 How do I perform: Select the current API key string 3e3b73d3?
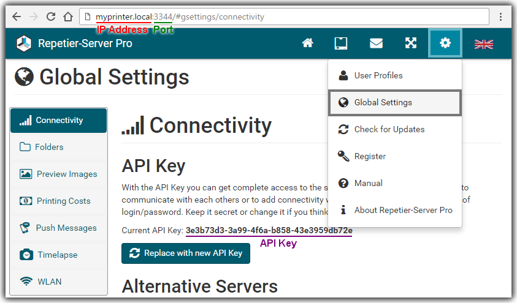click(x=269, y=230)
